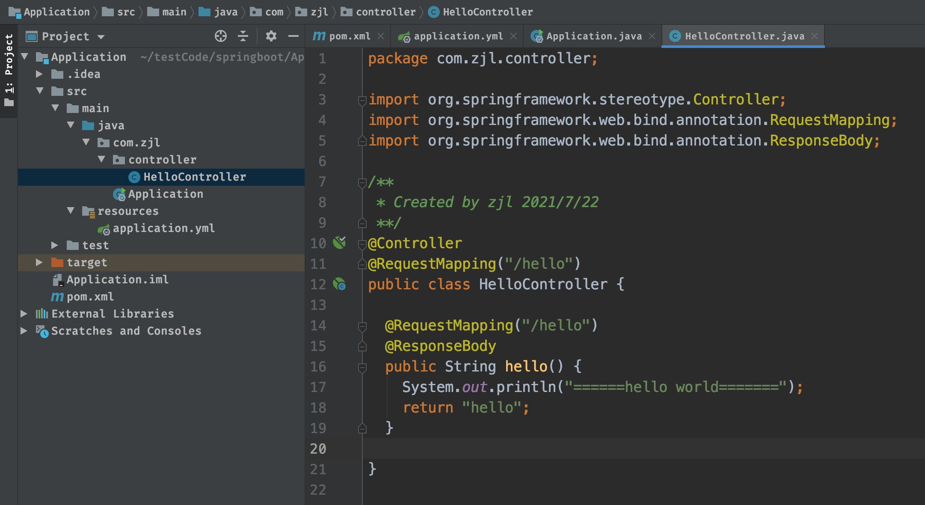Click 'com' in breadcrumb bar
925x505 pixels.
click(x=274, y=12)
